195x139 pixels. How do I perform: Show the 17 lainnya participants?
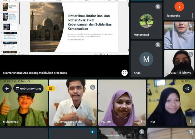185,73
